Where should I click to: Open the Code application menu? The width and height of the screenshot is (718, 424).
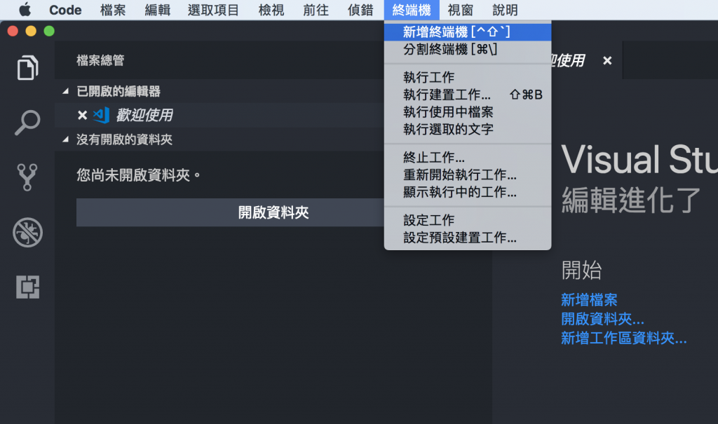click(x=65, y=10)
